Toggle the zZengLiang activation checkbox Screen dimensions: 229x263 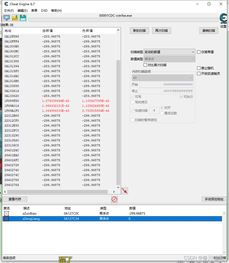click(6, 219)
